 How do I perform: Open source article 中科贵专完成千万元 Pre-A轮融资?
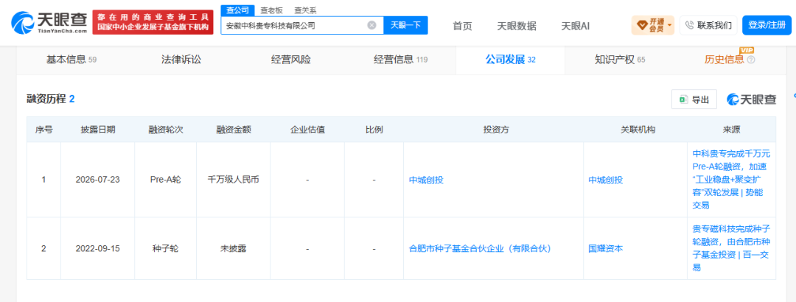732,179
